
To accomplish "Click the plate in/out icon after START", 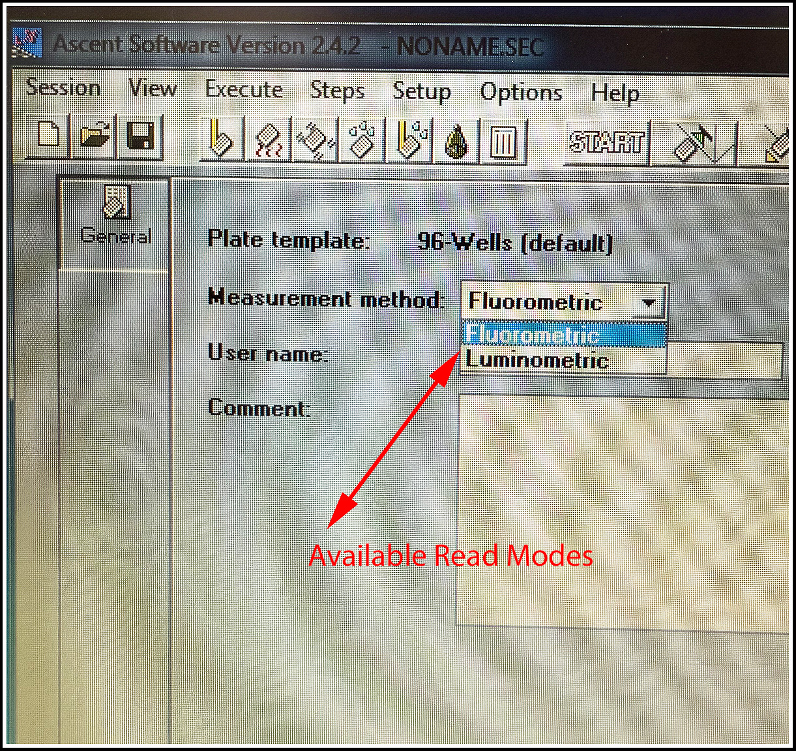I will point(701,142).
